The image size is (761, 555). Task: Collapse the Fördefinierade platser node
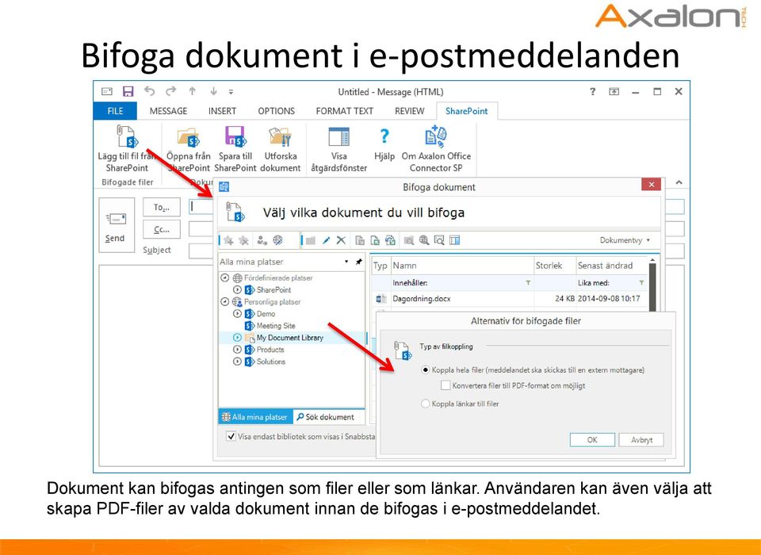coord(224,277)
